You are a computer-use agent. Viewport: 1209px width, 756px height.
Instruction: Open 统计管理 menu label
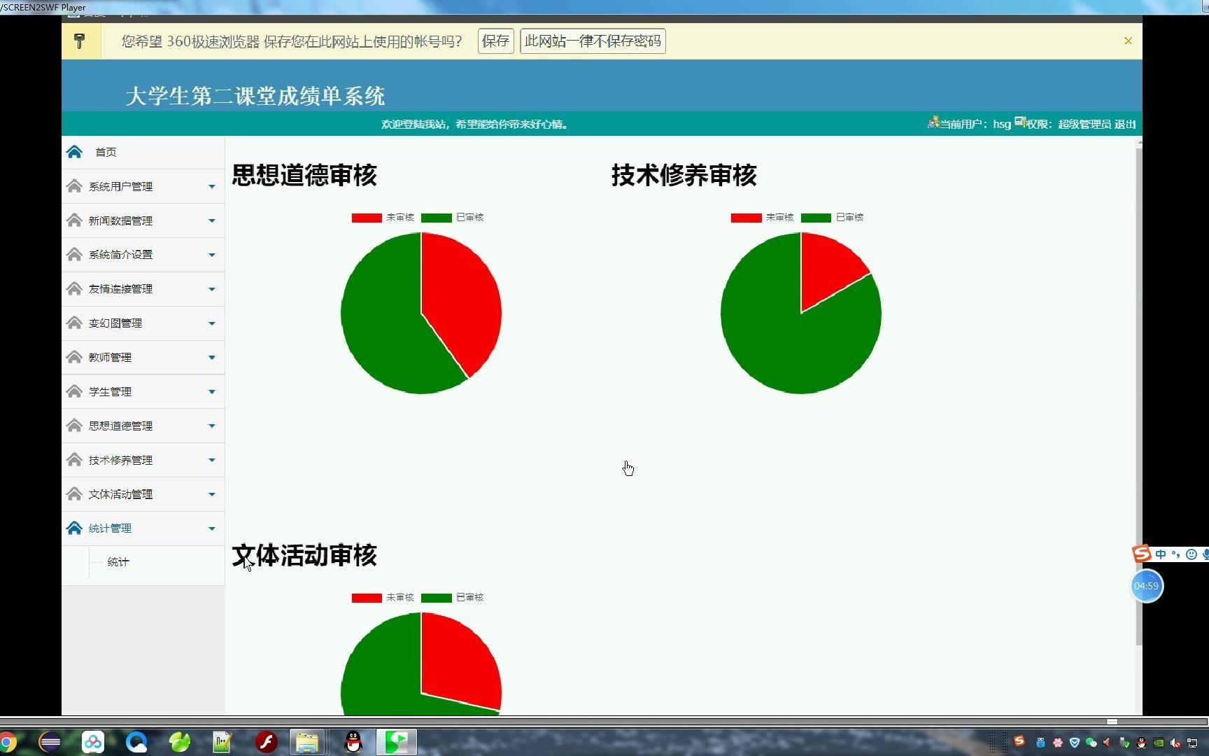point(110,528)
